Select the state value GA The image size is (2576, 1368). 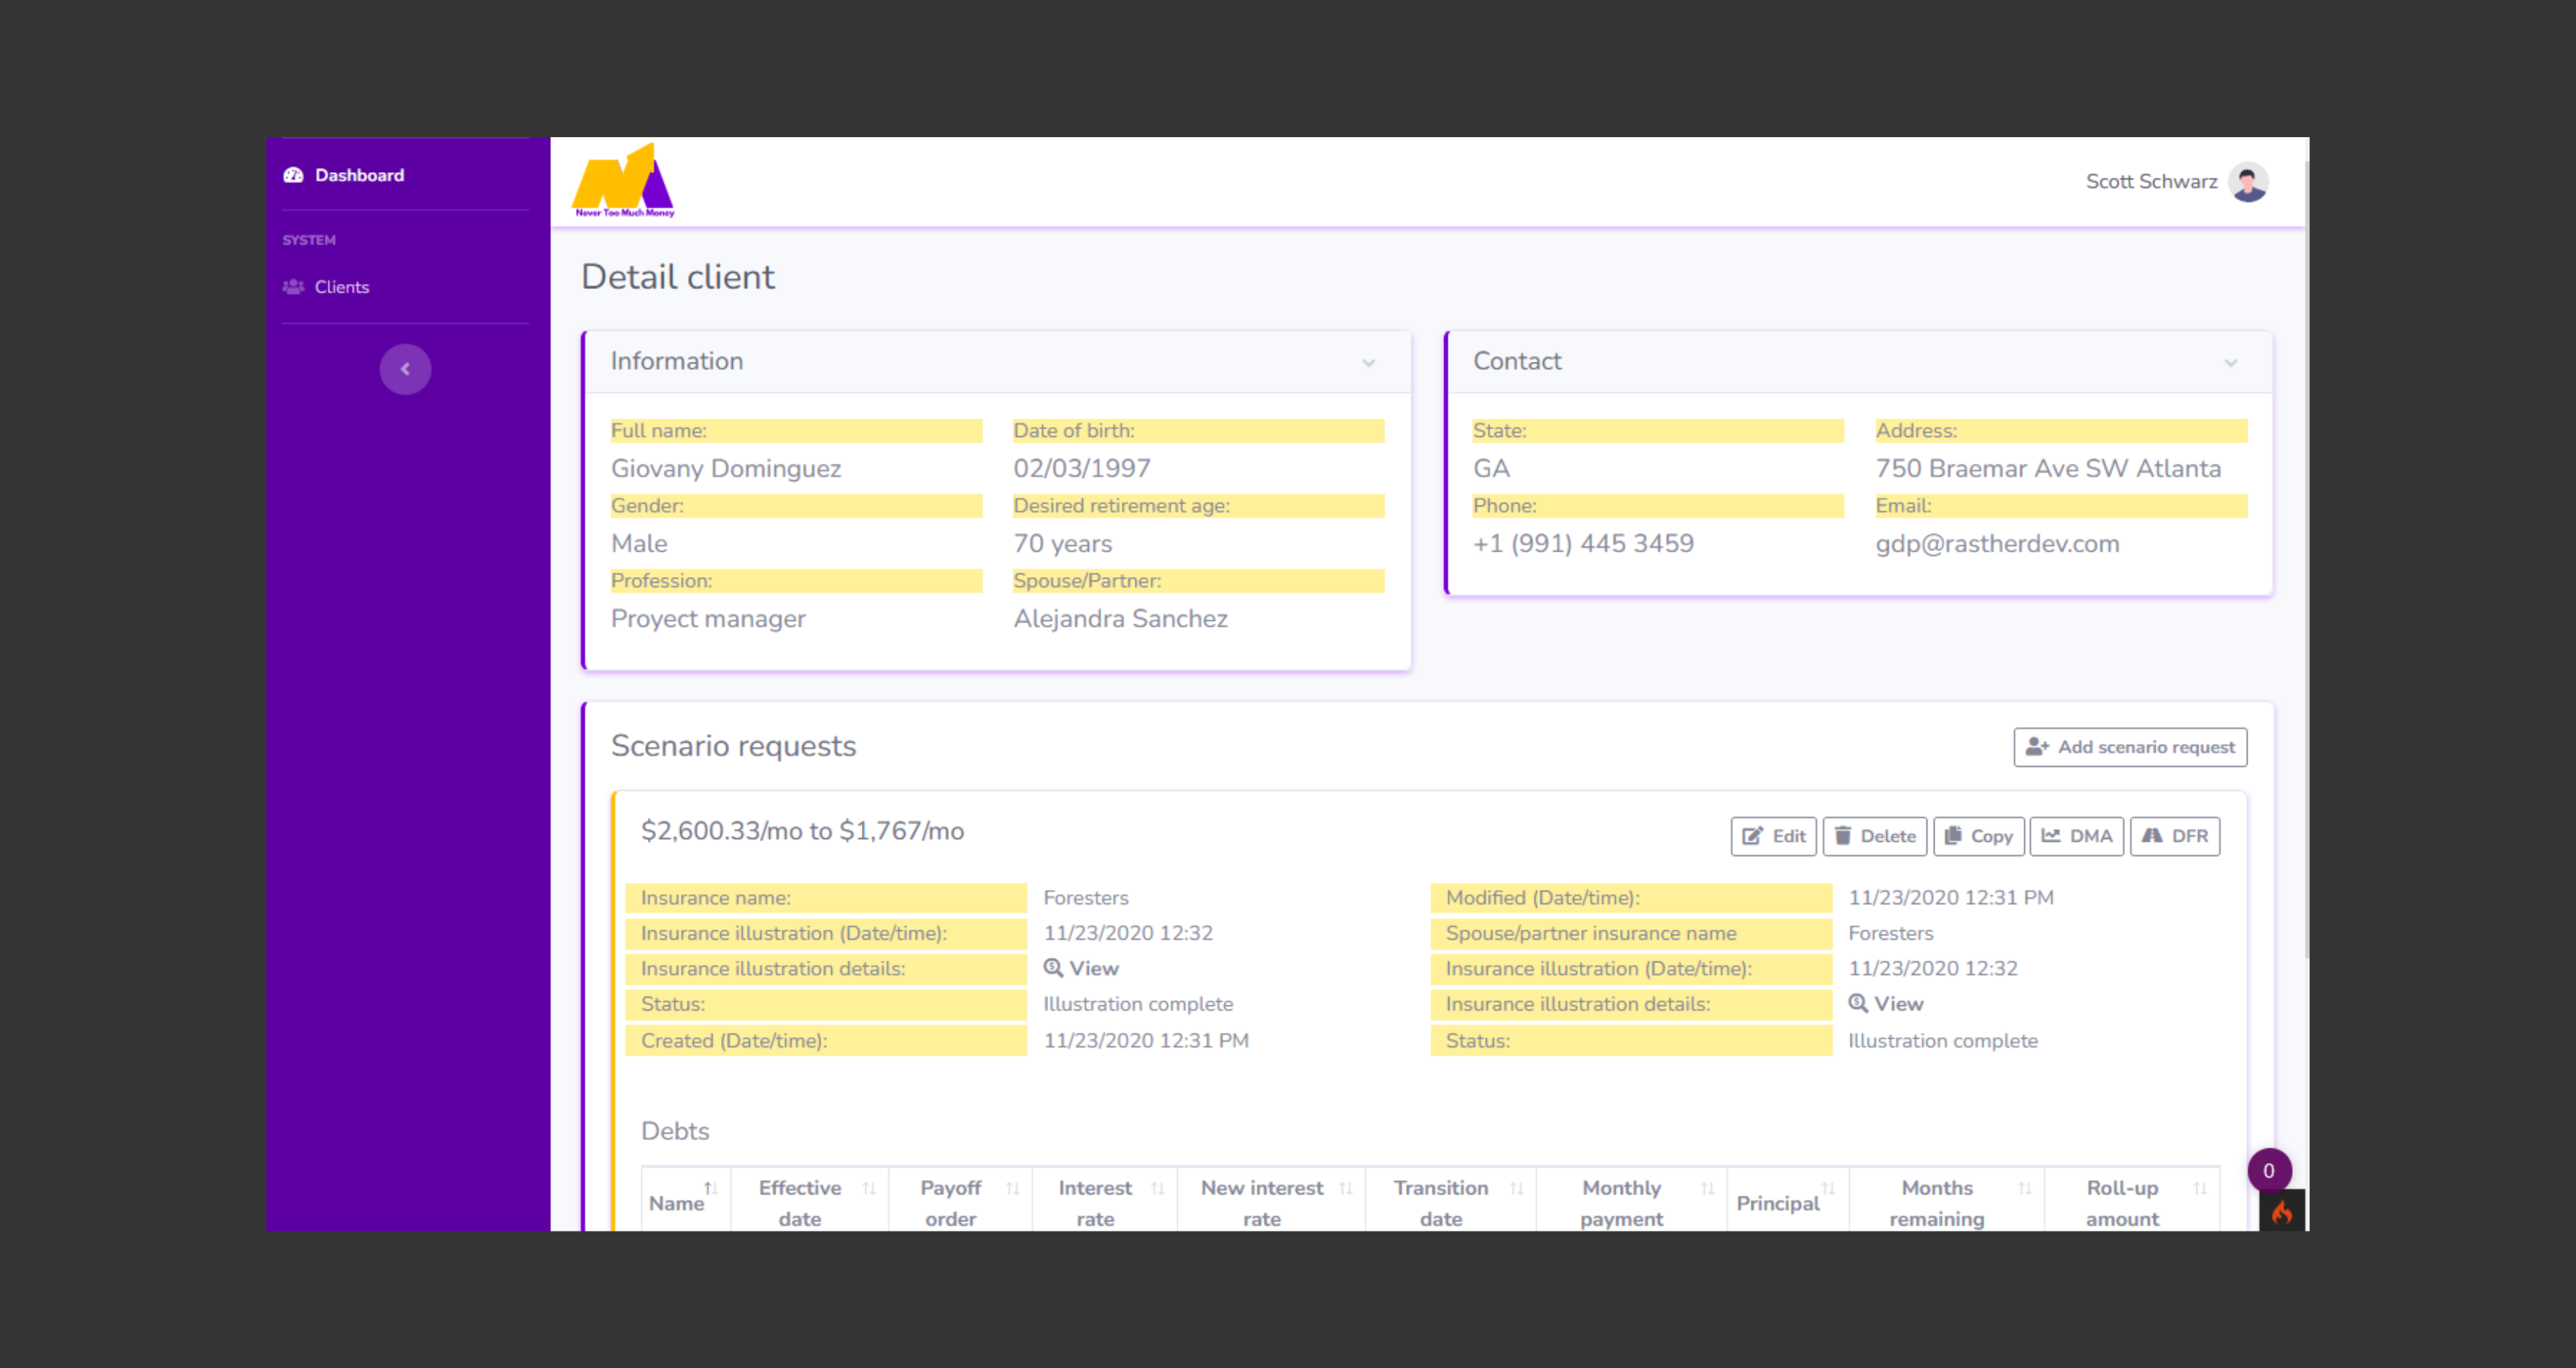(1491, 469)
